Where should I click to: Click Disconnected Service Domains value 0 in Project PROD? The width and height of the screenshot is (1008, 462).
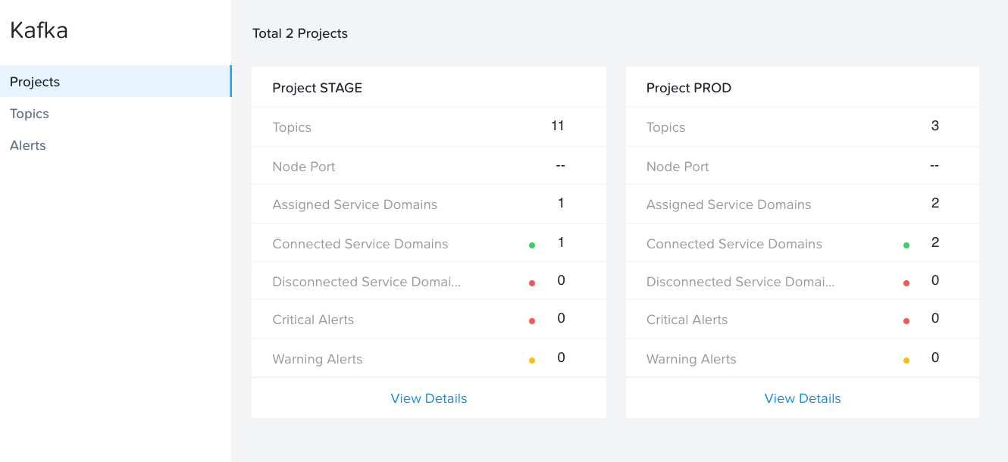pos(935,280)
